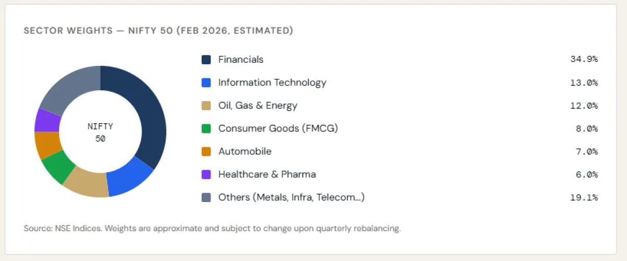This screenshot has width=627, height=261.
Task: Click the NIFTY 50 donut center label
Action: 100,132
